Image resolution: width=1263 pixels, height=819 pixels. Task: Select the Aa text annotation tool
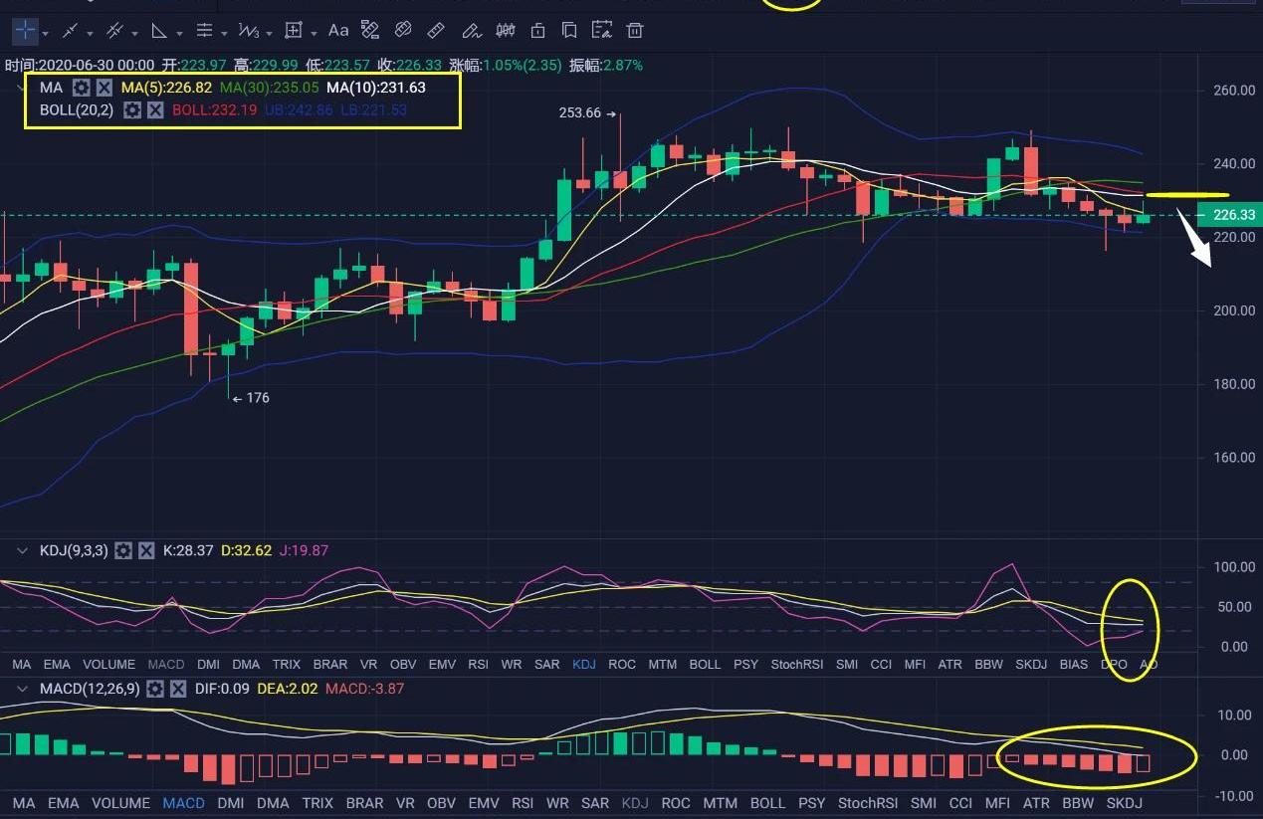338,31
